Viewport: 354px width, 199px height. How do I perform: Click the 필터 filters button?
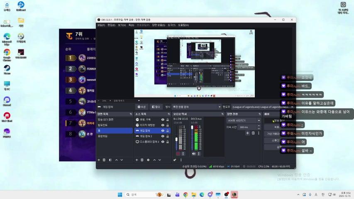[x=156, y=107]
